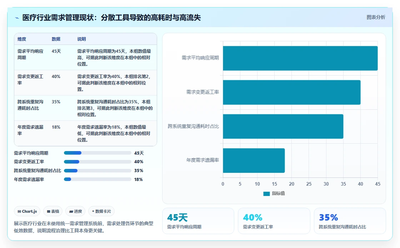
Task: Click the description starting 年度需求遗漏率为18%
Action: click(x=114, y=133)
